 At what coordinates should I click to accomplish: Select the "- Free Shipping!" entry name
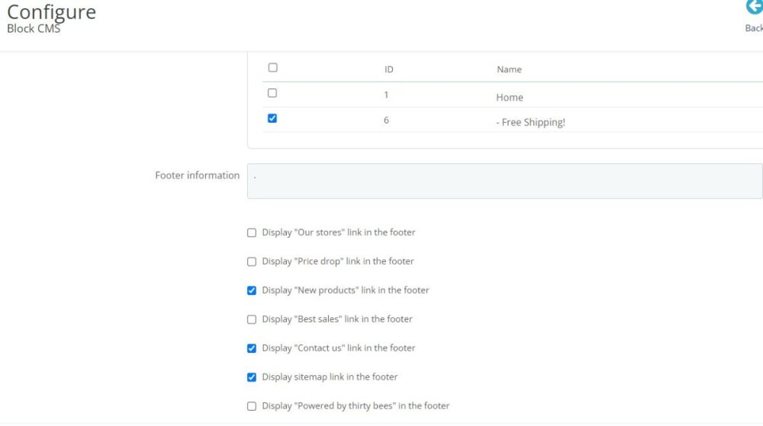pos(530,123)
